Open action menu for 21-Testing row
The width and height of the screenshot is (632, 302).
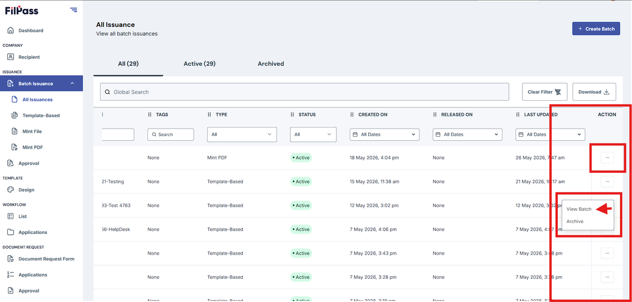pos(607,181)
